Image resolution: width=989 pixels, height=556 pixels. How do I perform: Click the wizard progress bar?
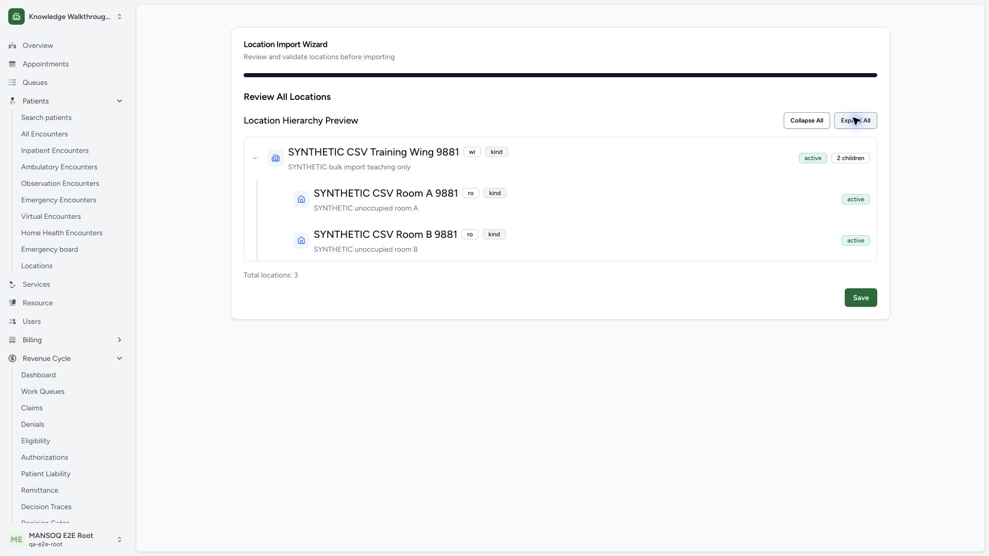click(560, 75)
